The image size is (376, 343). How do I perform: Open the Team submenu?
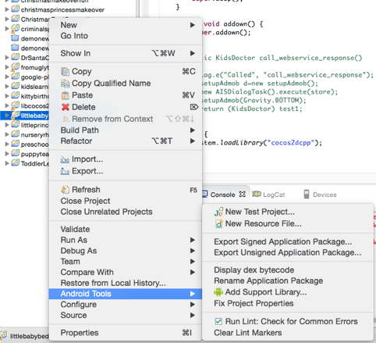point(126,262)
